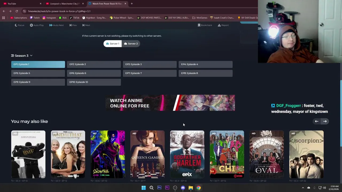Open the TikTok bookmark
342x192 pixels.
click(x=74, y=18)
